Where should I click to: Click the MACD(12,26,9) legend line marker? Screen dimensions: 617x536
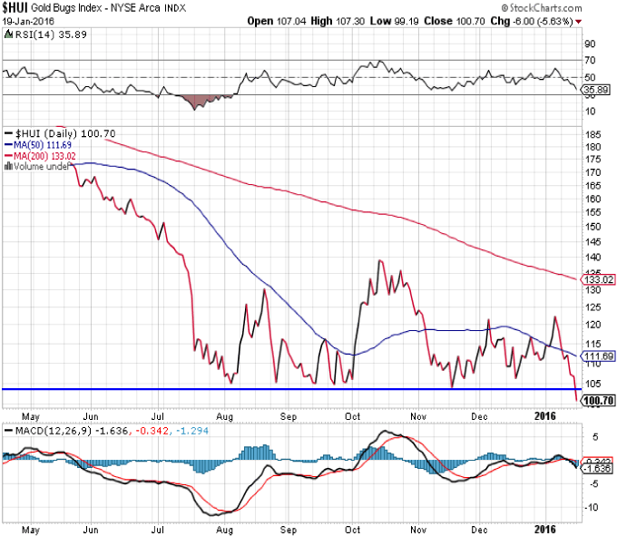click(7, 429)
